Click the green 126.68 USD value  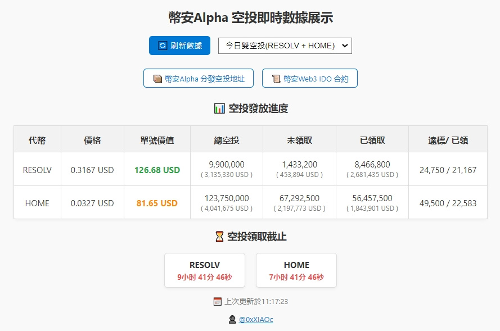[157, 170]
